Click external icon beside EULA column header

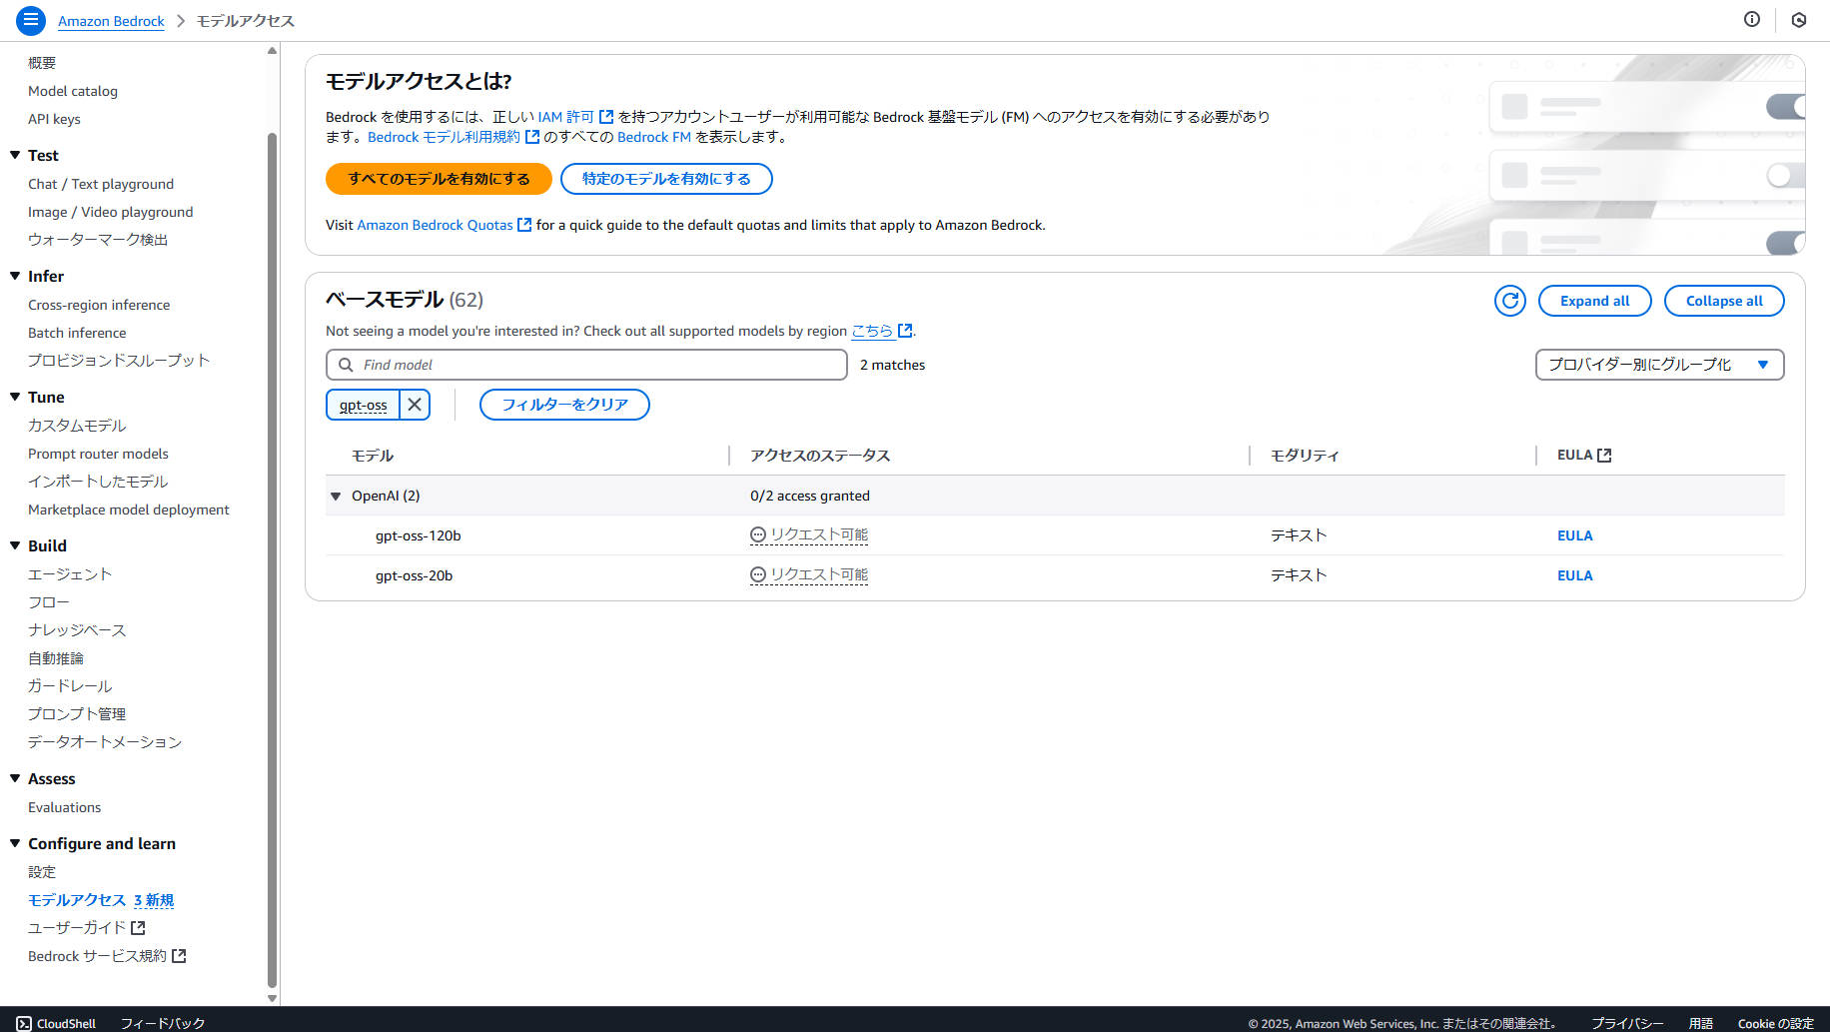pos(1604,456)
